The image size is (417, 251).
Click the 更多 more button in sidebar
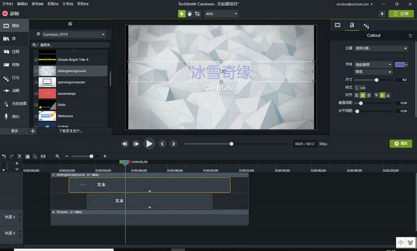[14, 131]
